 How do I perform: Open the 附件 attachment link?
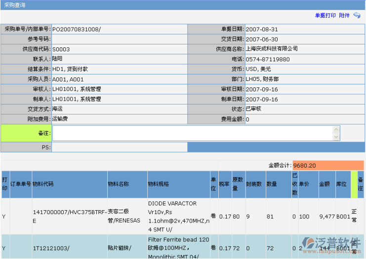click(x=344, y=15)
